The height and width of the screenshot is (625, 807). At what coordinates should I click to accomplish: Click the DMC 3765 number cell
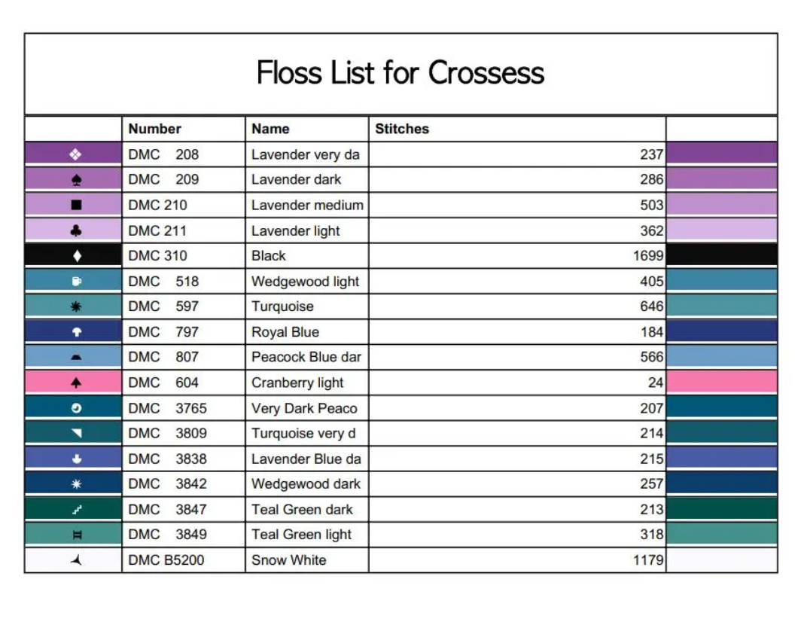pyautogui.click(x=167, y=408)
